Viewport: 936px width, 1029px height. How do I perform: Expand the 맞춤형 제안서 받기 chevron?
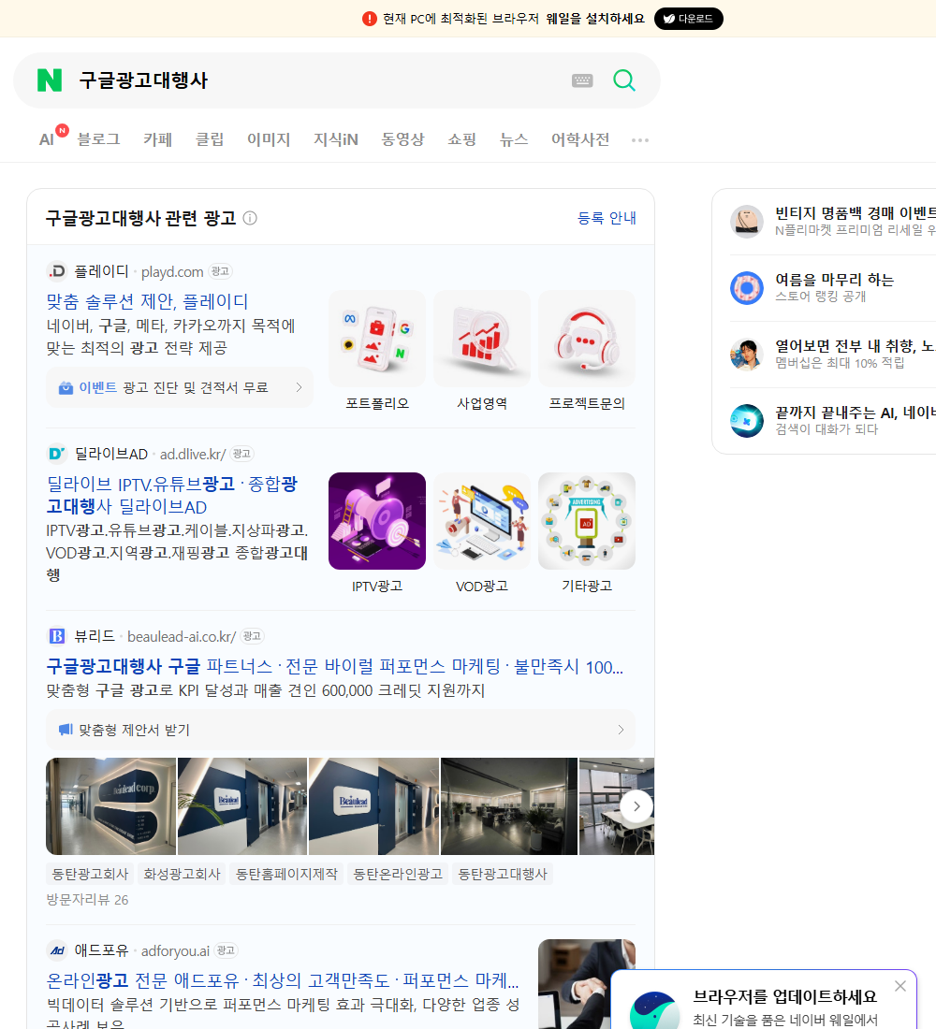click(x=621, y=730)
